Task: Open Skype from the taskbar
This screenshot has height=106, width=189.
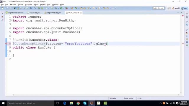Action: pos(85,103)
